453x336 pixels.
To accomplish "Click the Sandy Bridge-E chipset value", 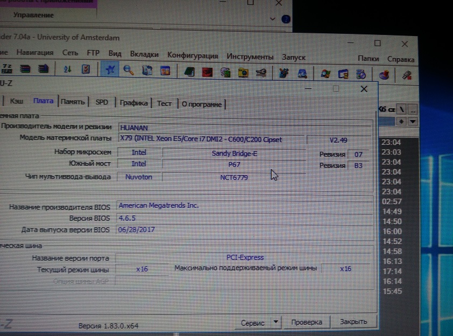I will pyautogui.click(x=234, y=153).
